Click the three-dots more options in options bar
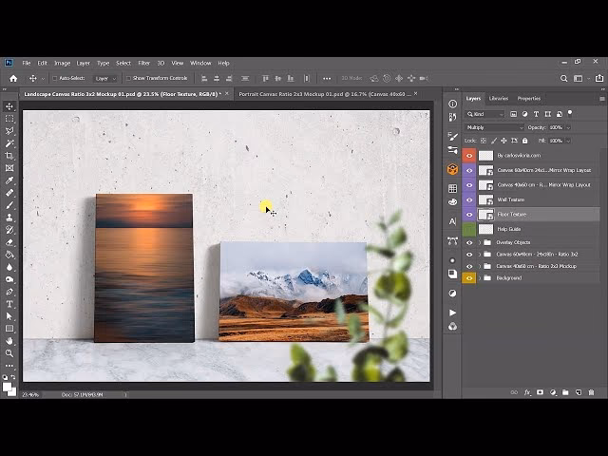This screenshot has height=456, width=608. click(x=327, y=78)
